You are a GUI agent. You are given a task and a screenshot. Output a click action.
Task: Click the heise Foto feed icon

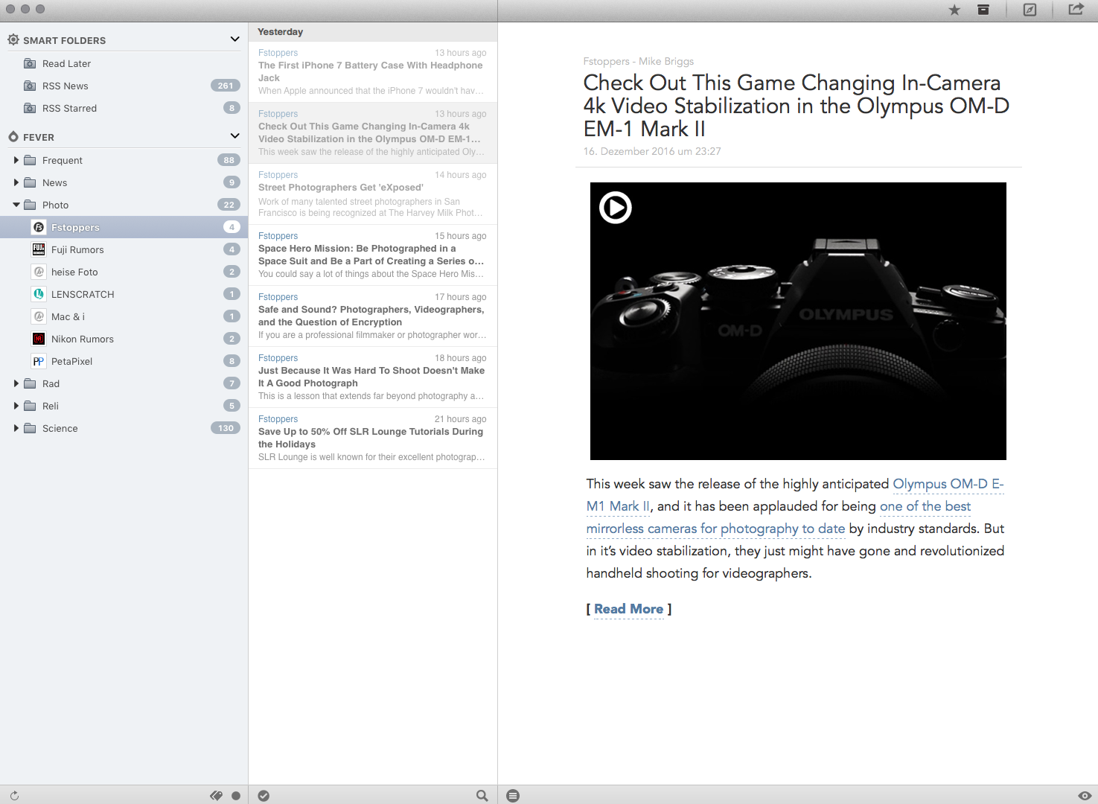tap(39, 272)
